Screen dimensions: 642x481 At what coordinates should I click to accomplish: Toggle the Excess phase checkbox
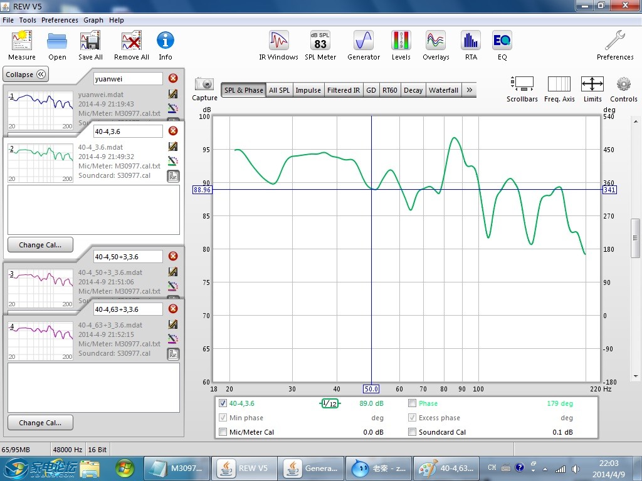413,418
